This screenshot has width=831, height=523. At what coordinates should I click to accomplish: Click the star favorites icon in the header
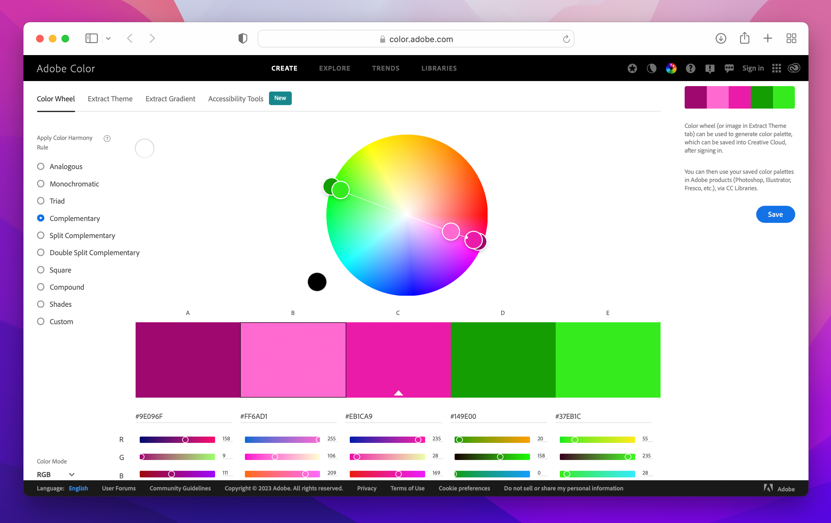pyautogui.click(x=632, y=68)
